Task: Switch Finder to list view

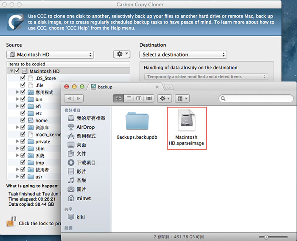Action: pos(129,98)
